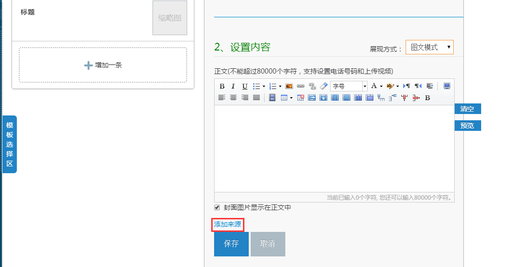This screenshot has width=523, height=267.
Task: Click the table header/caption icon
Action: [x=370, y=98]
